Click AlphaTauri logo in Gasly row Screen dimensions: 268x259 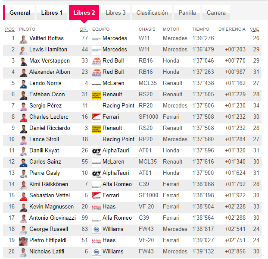(97, 174)
